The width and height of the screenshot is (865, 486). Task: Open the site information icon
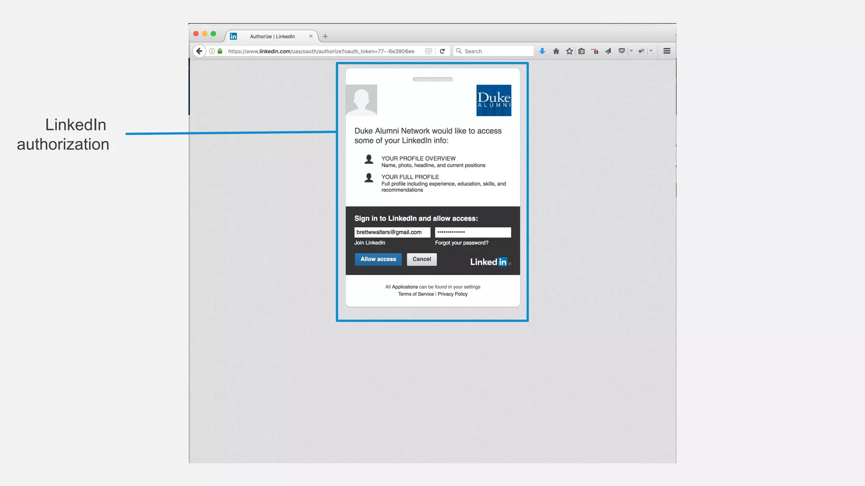click(x=212, y=51)
